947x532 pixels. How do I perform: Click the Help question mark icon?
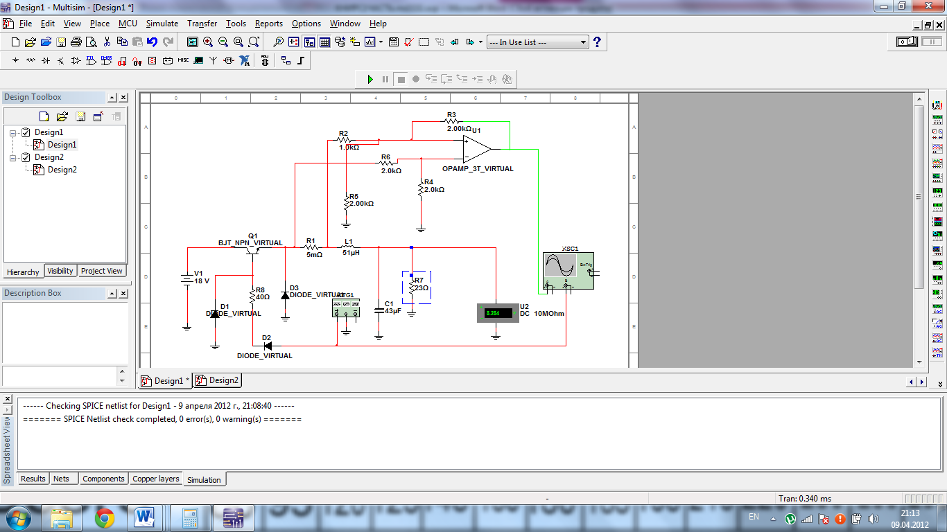(597, 42)
